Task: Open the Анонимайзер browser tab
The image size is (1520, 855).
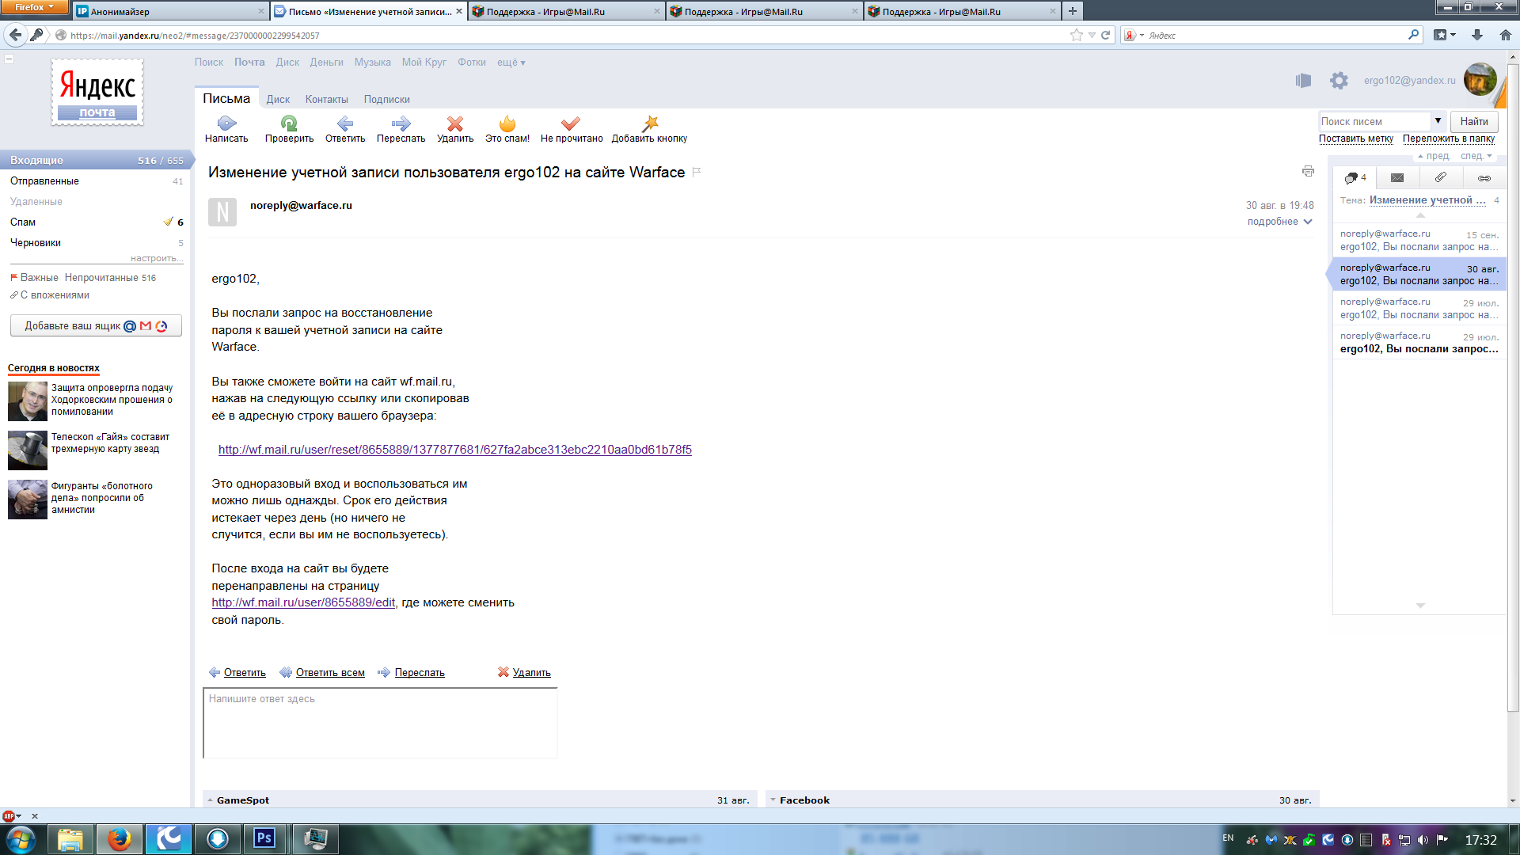Action: (169, 11)
